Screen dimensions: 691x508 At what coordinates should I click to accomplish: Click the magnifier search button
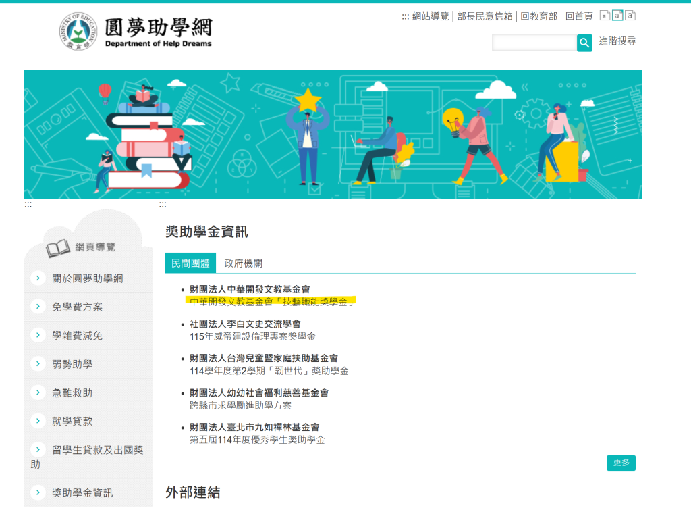[584, 43]
